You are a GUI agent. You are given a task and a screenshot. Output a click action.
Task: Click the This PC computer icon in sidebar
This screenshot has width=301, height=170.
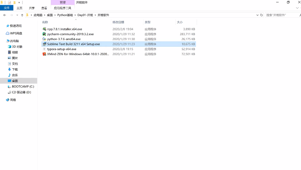[x=8, y=41]
